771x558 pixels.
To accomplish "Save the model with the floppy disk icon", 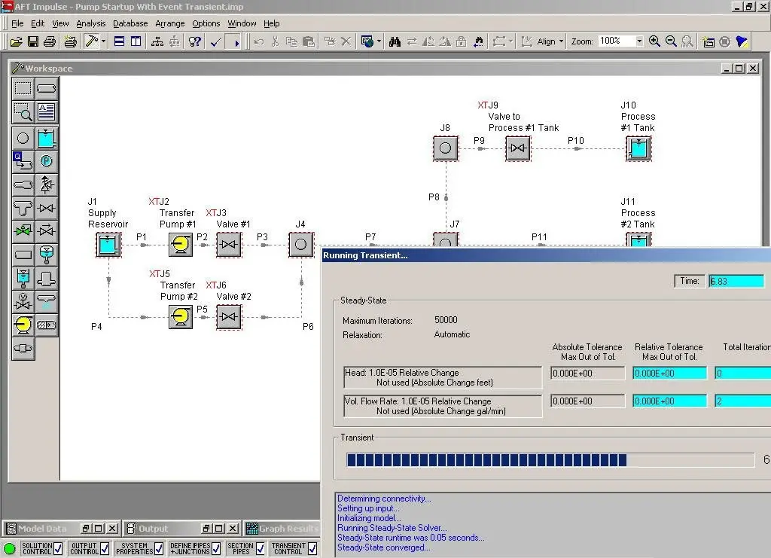I will tap(33, 41).
